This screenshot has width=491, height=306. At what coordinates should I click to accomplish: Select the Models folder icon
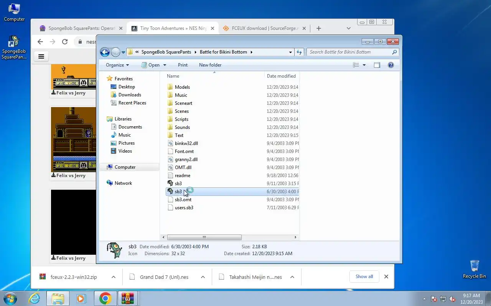point(170,87)
